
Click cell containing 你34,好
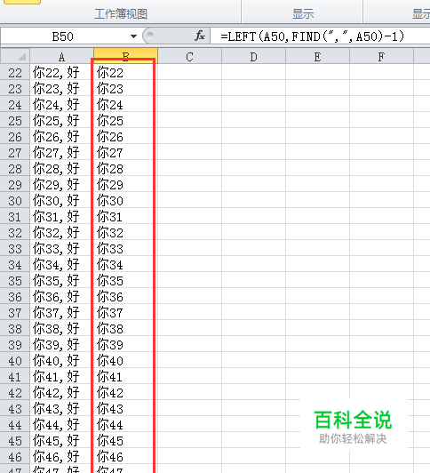click(x=61, y=264)
